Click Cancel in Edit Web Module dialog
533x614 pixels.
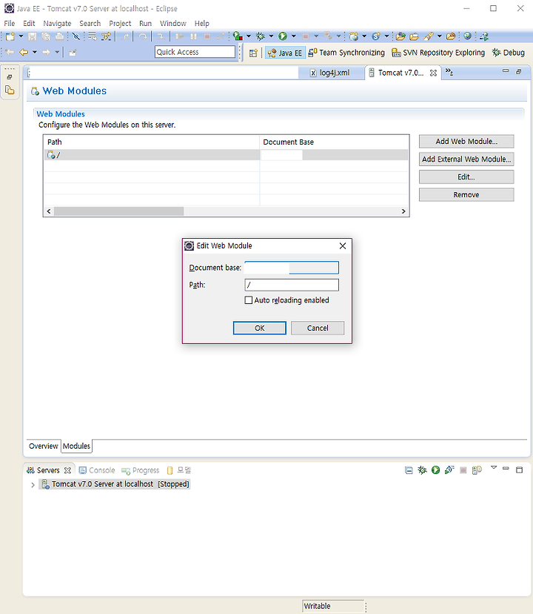coord(318,329)
